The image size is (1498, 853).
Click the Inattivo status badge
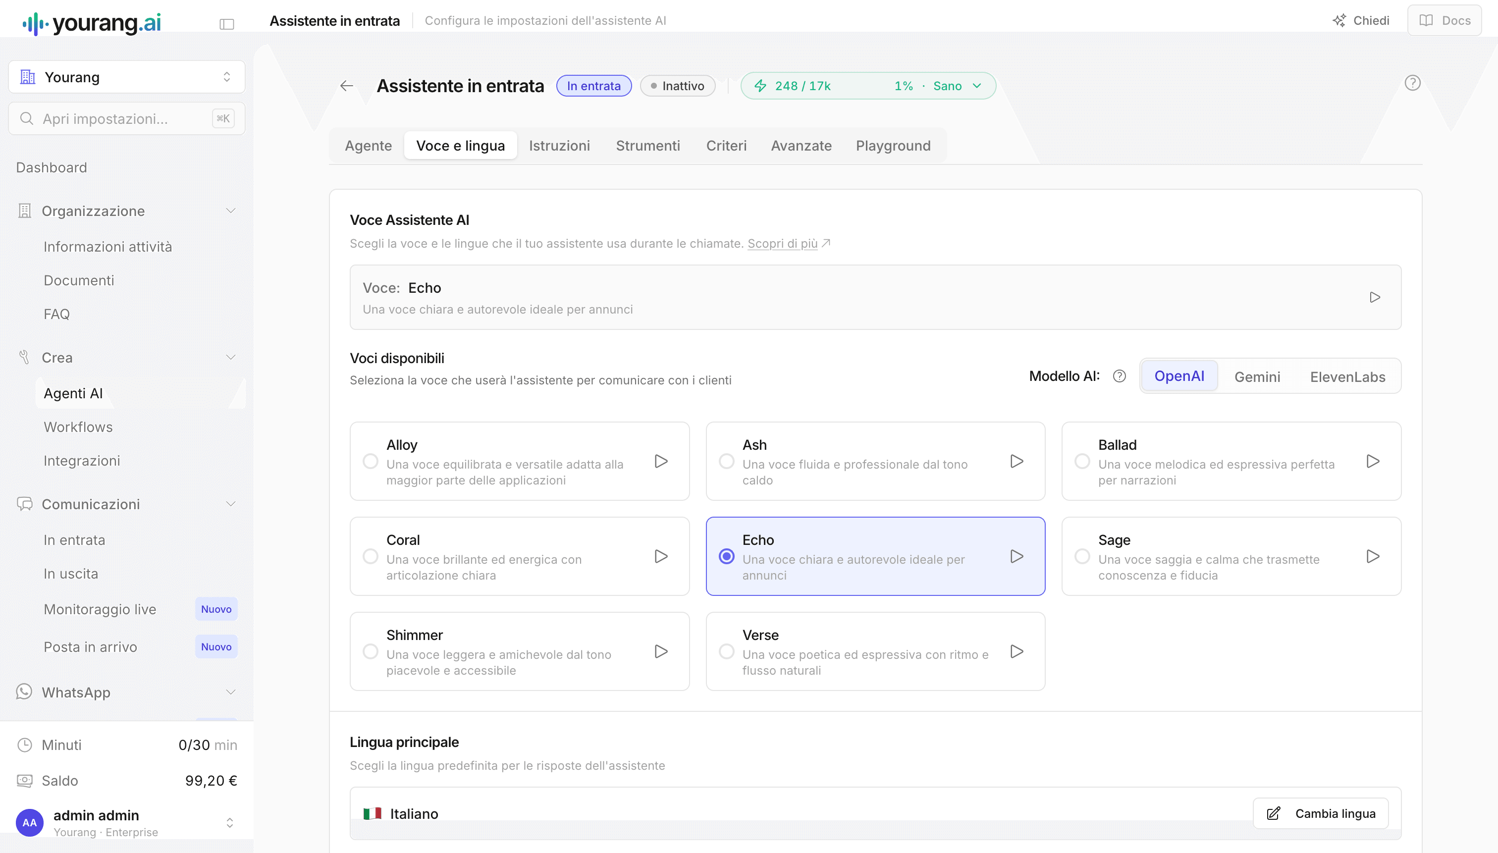(x=677, y=86)
